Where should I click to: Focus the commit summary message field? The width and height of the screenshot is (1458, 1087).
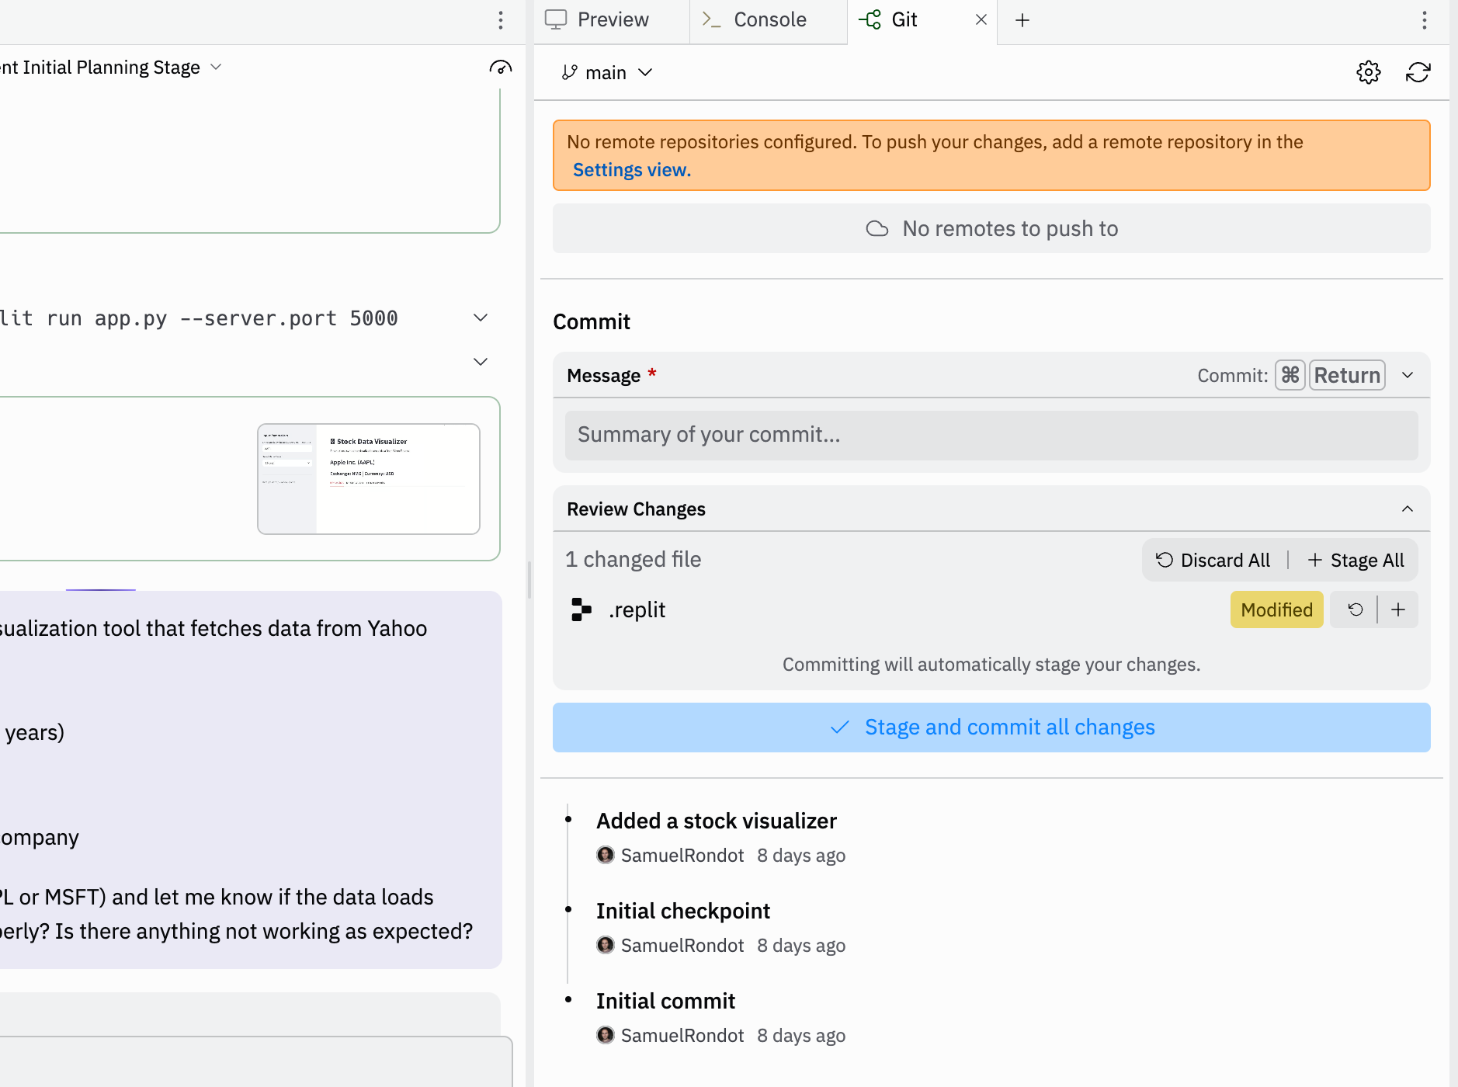(x=991, y=435)
